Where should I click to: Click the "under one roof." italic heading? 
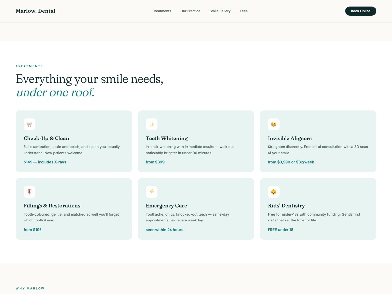pyautogui.click(x=55, y=92)
